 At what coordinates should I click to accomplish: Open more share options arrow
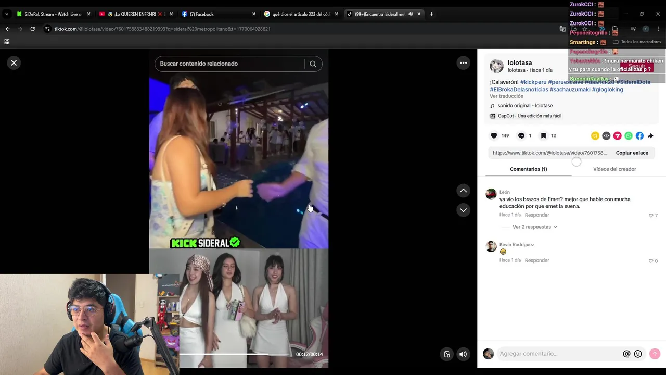click(x=650, y=136)
